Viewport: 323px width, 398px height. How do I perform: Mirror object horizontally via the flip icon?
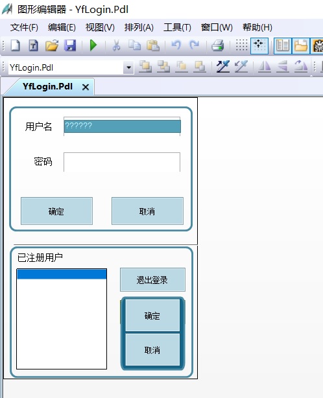tap(265, 67)
